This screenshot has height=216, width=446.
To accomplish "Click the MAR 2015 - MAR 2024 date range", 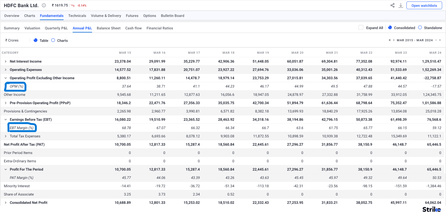I will pos(415,40).
